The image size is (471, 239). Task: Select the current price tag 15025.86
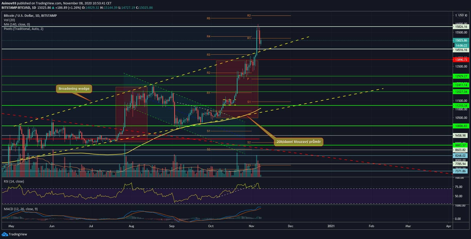pyautogui.click(x=461, y=40)
